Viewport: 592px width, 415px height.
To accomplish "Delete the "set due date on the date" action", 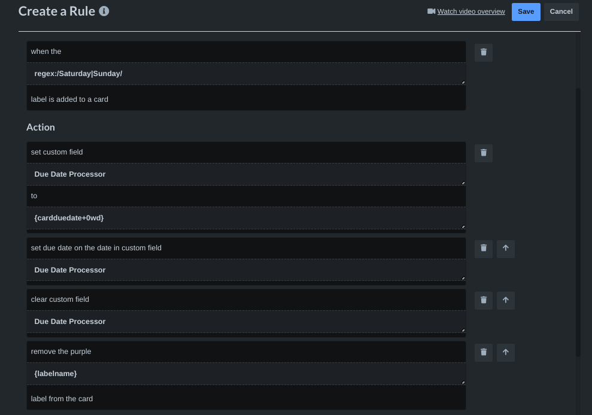I will point(483,249).
